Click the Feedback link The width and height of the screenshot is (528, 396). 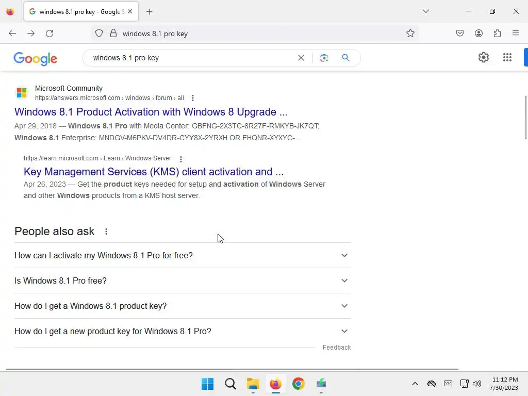[x=336, y=348]
